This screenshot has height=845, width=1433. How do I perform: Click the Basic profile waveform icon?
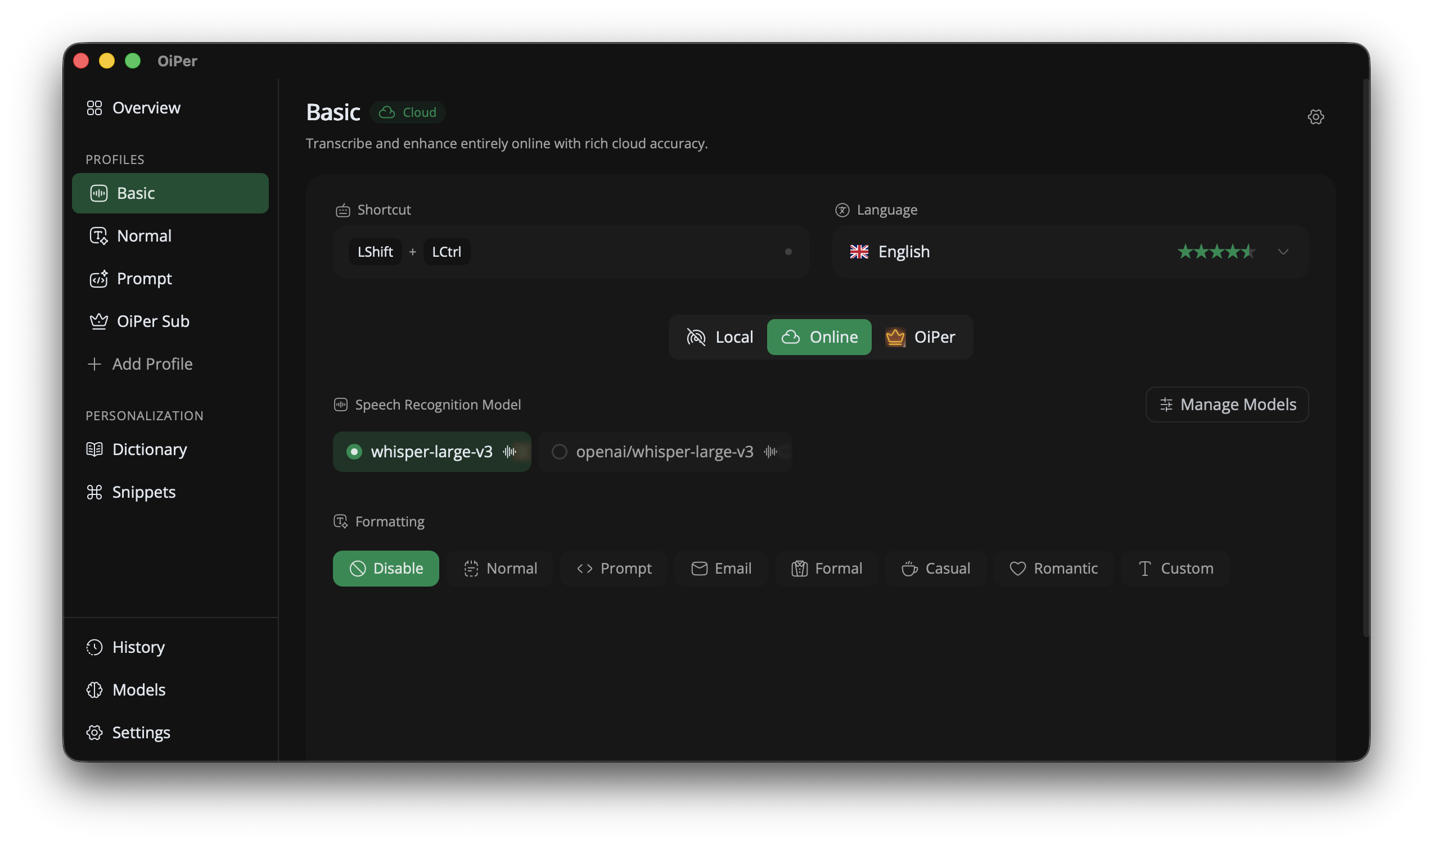[x=98, y=193]
